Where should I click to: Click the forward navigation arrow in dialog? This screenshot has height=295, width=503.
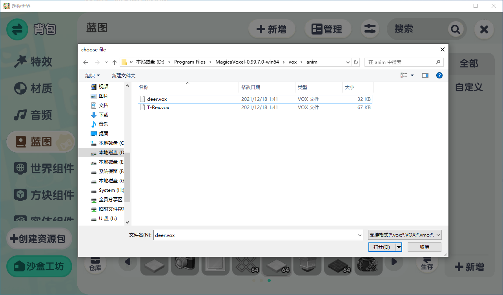coord(97,62)
